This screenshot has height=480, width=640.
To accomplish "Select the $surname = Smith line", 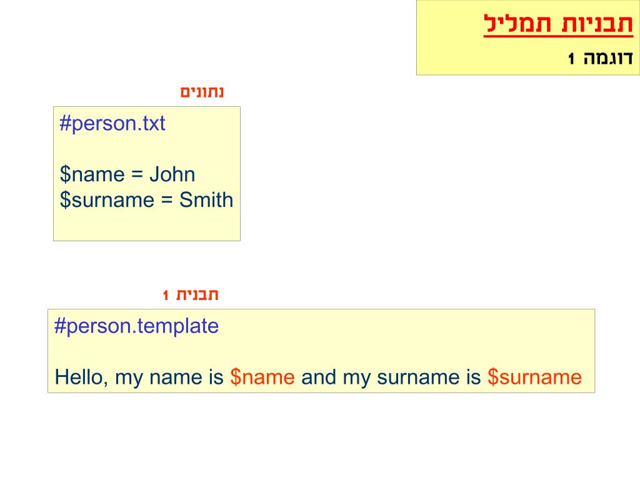I will (x=146, y=200).
